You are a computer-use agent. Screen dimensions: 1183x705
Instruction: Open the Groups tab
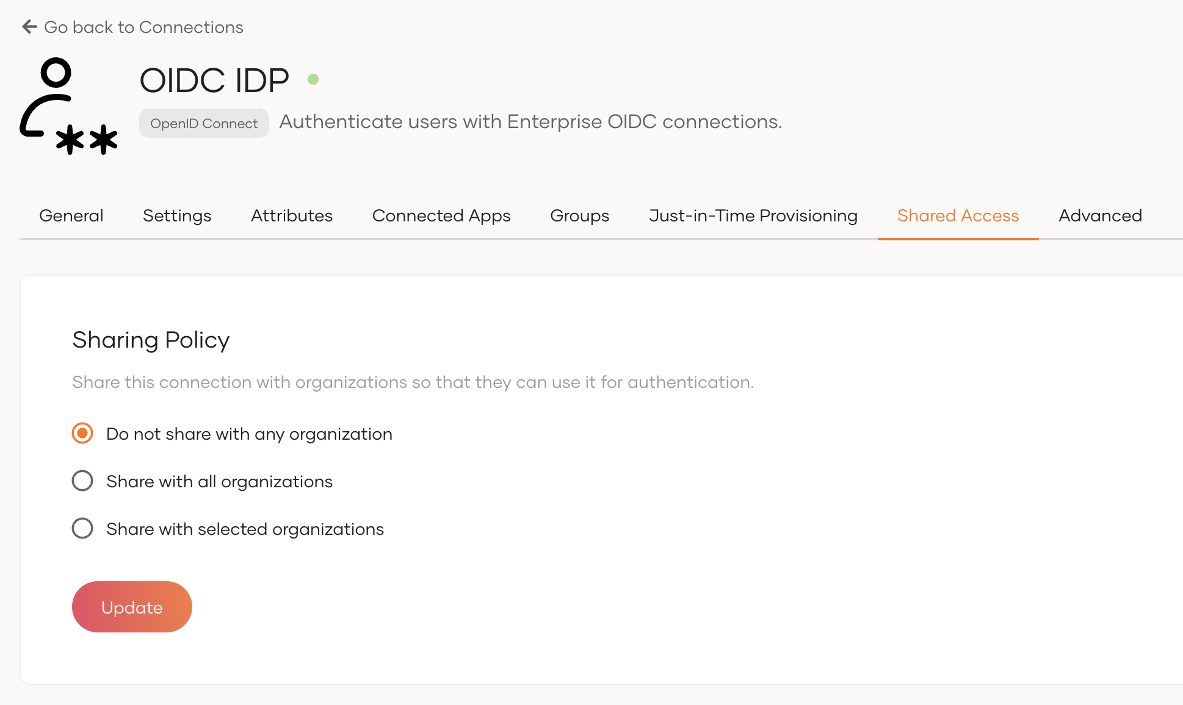580,215
